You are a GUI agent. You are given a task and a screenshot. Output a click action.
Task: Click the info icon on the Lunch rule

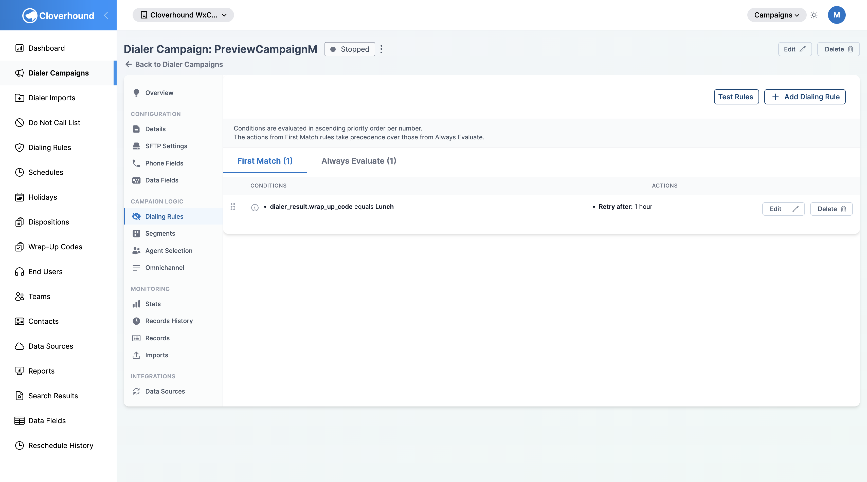255,208
